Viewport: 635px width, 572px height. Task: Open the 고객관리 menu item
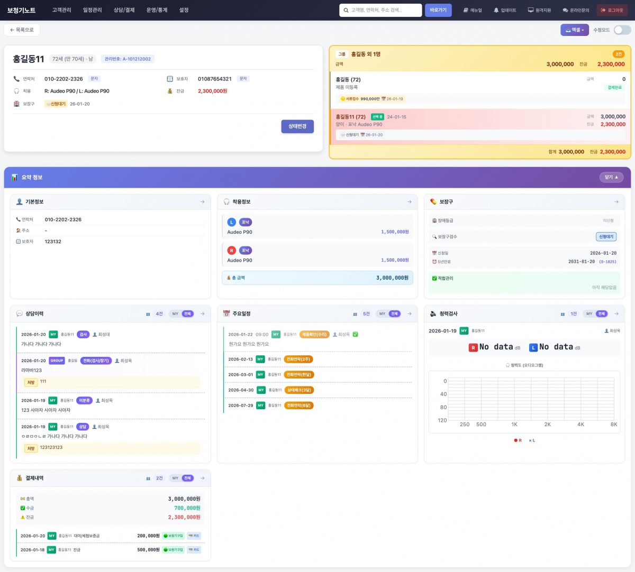tap(61, 10)
